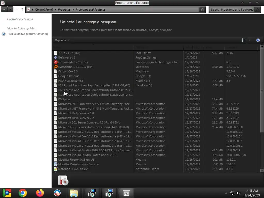Expand view options arrow beside the view icon
This screenshot has width=264, height=198.
[250, 40]
